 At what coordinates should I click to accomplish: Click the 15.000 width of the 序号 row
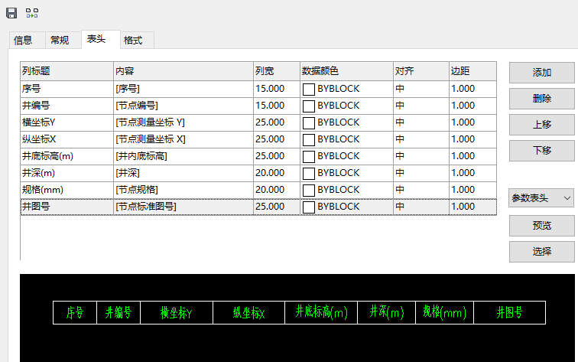[277, 89]
